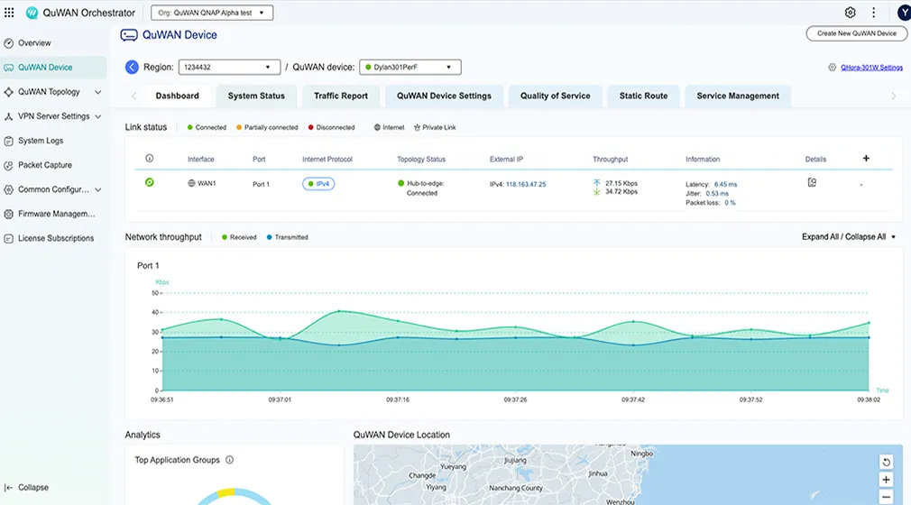Switch to the Quality of Service tab
Image resolution: width=911 pixels, height=505 pixels.
pos(555,96)
